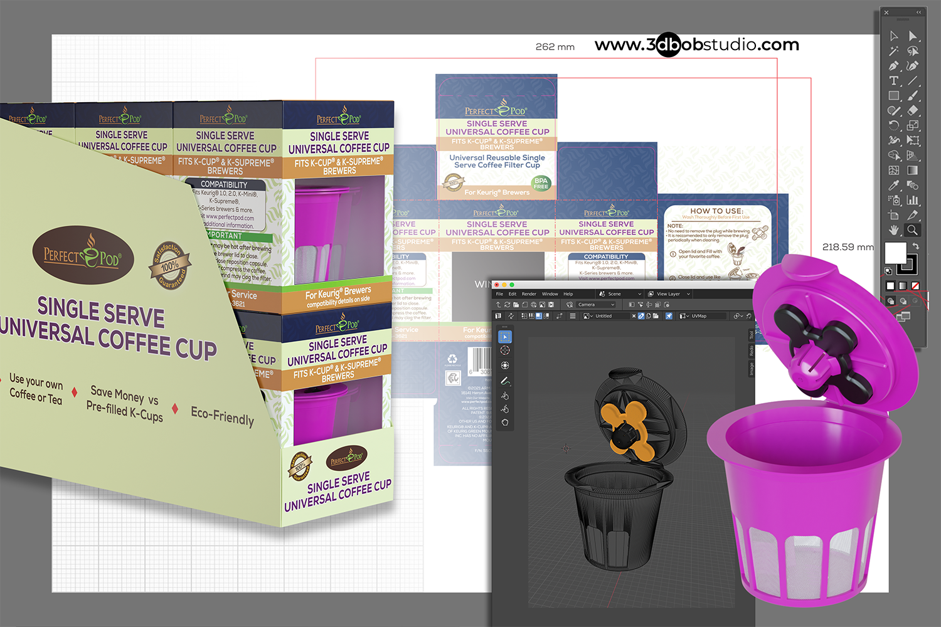Select the Rectangle tool

[x=893, y=95]
